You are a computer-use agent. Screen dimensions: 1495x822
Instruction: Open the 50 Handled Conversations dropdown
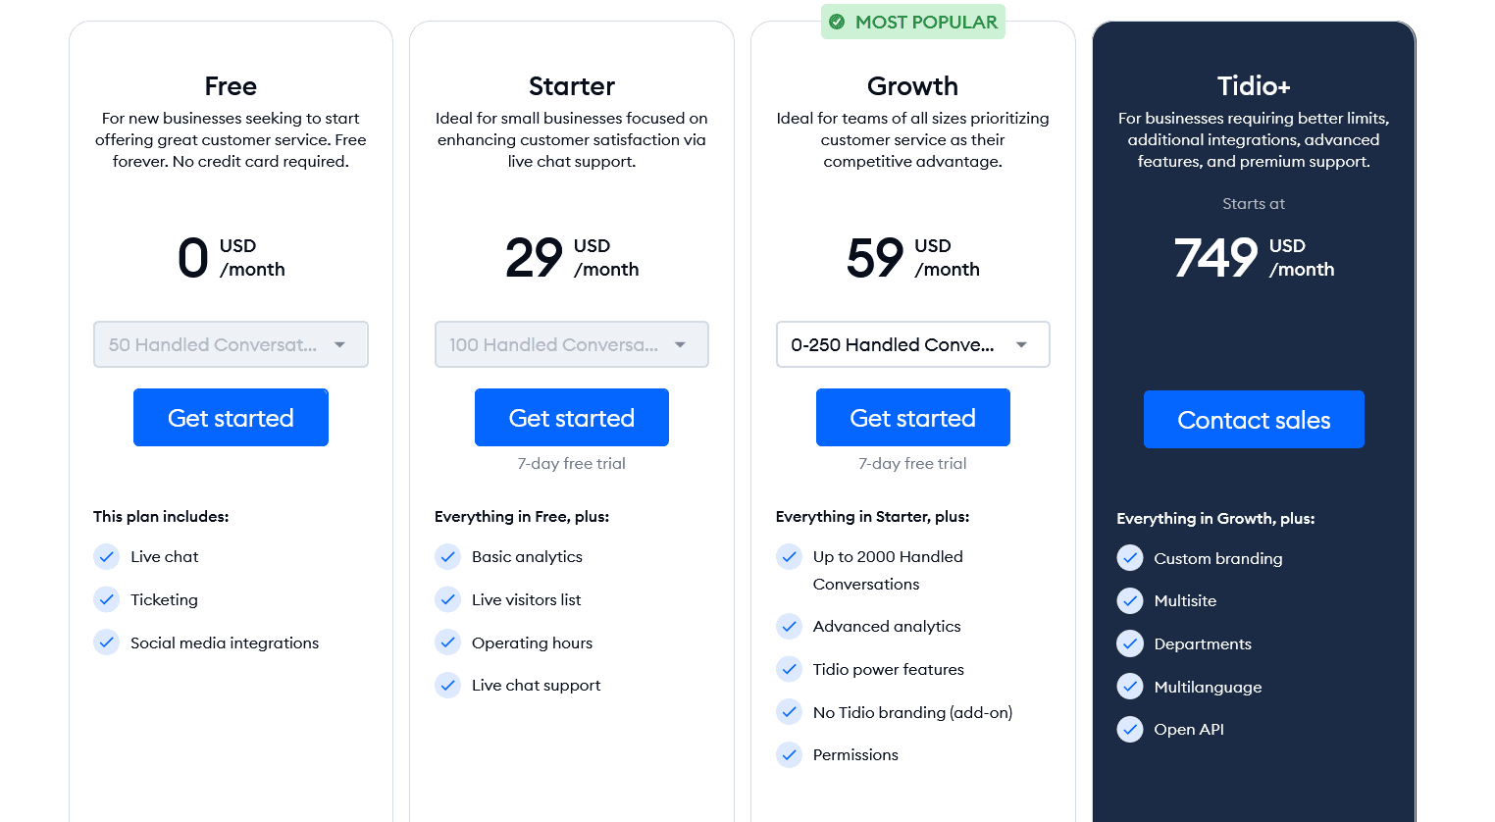231,344
